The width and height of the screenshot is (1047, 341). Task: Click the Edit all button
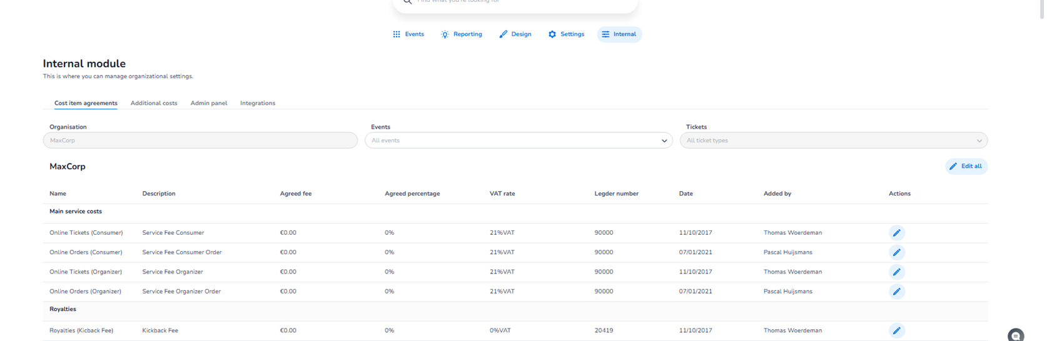(x=966, y=166)
